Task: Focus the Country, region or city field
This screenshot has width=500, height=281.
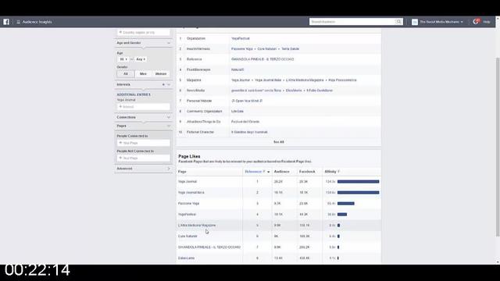Action: [143, 33]
